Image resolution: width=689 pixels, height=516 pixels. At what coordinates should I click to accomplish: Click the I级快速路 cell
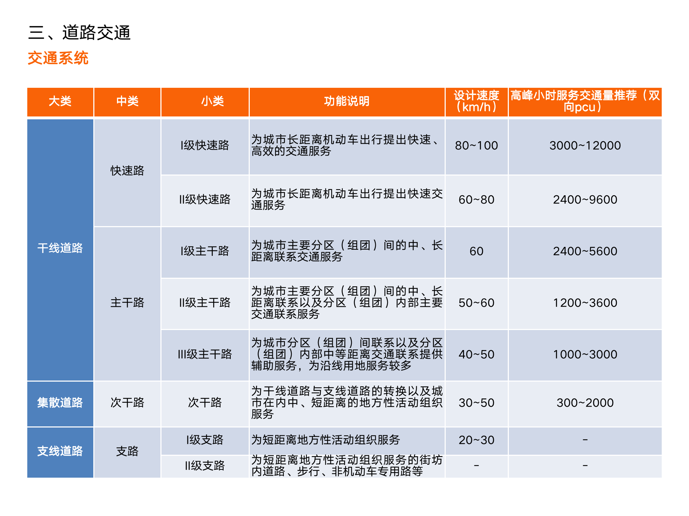[x=205, y=145]
